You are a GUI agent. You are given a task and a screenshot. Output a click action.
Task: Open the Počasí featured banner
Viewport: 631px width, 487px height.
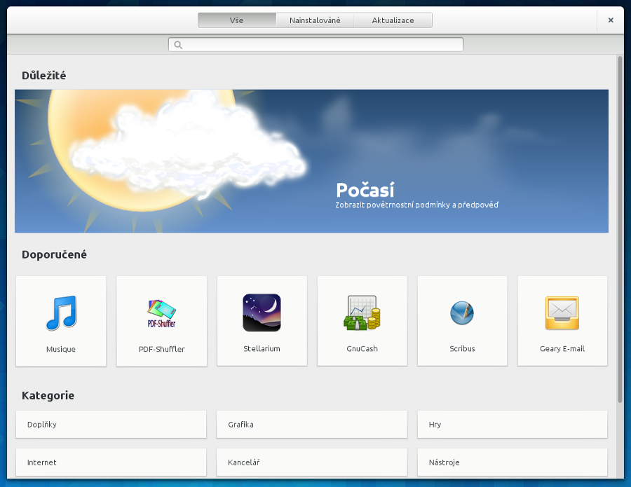click(x=311, y=161)
